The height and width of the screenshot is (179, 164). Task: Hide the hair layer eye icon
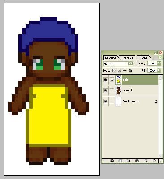tap(105, 80)
